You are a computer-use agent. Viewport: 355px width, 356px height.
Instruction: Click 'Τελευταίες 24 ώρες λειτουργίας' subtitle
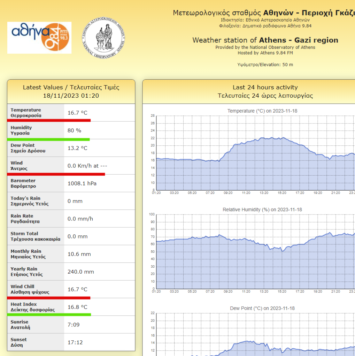coord(265,96)
